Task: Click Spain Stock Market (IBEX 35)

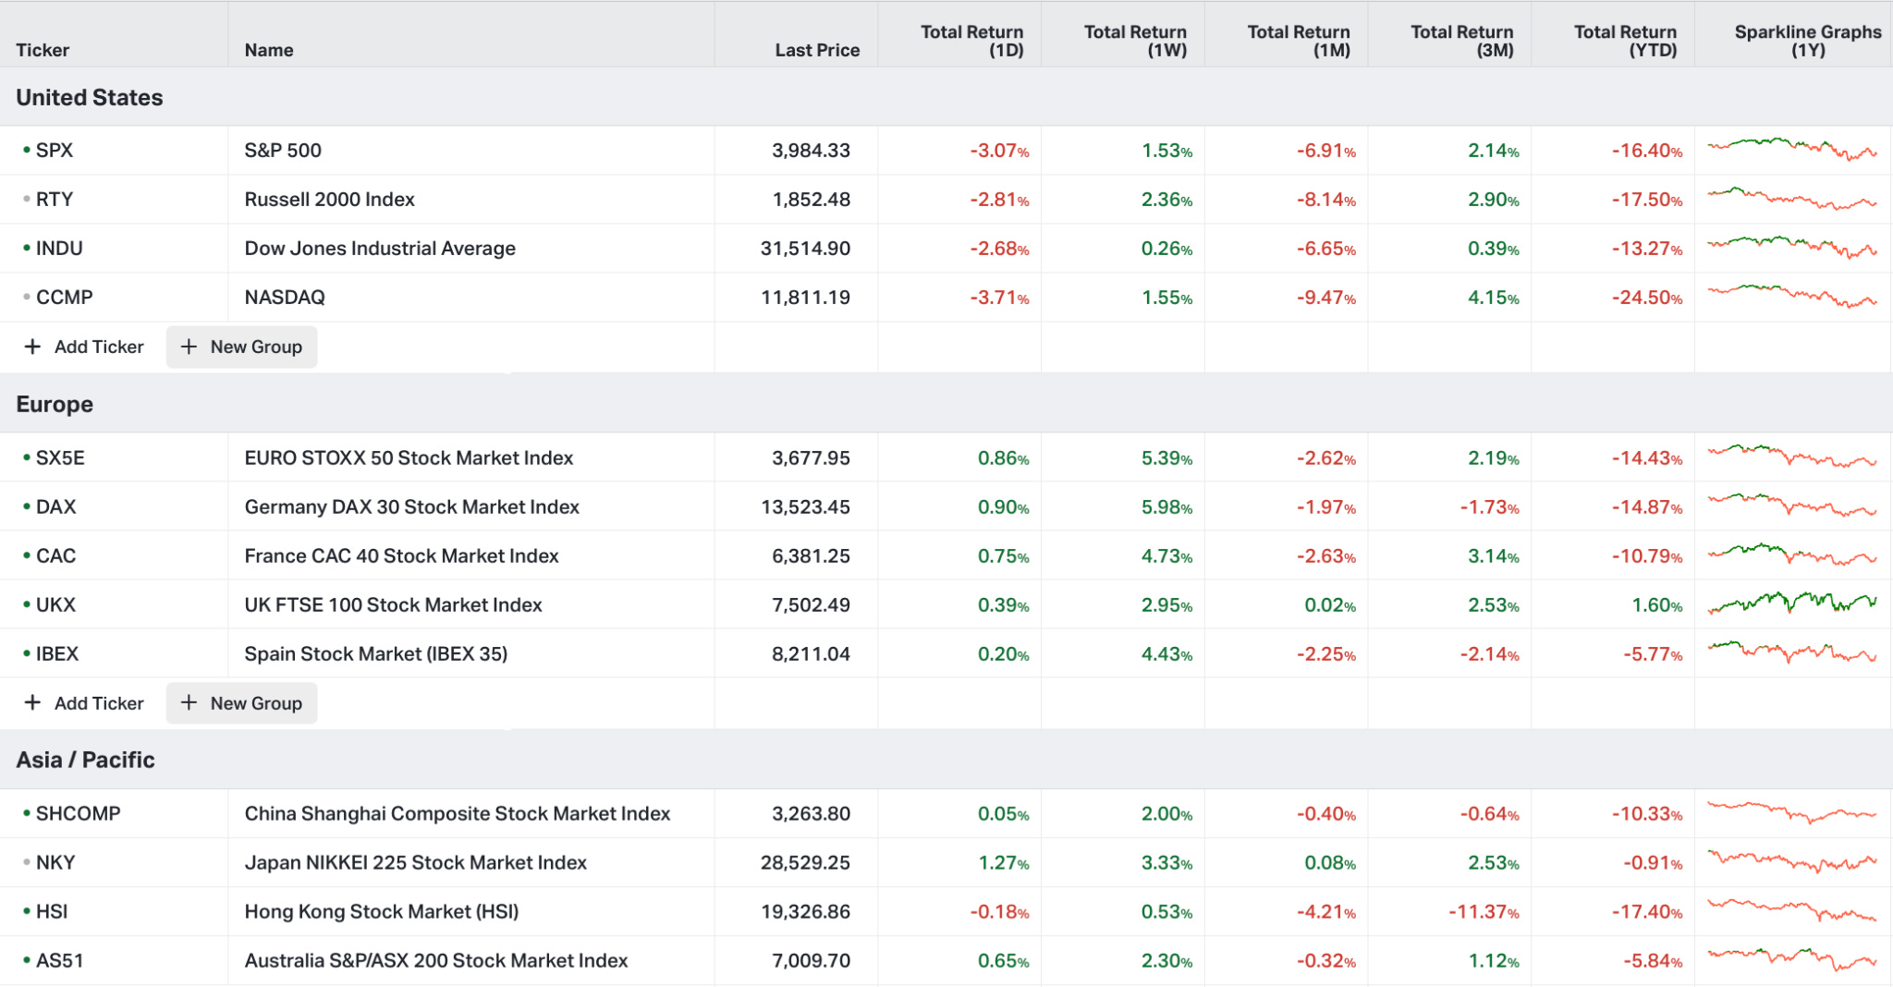Action: tap(376, 653)
